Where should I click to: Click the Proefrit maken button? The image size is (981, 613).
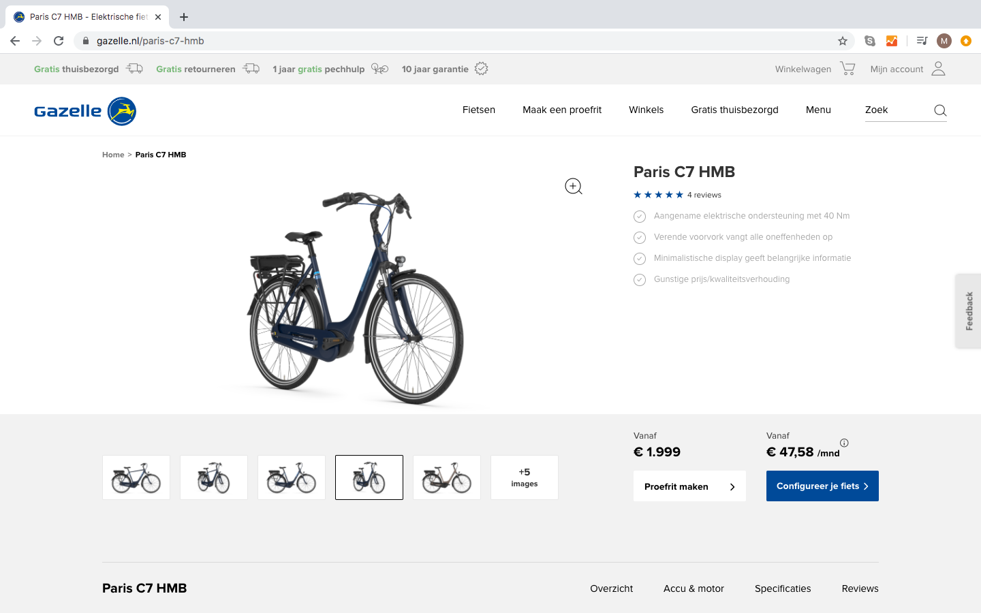point(689,486)
